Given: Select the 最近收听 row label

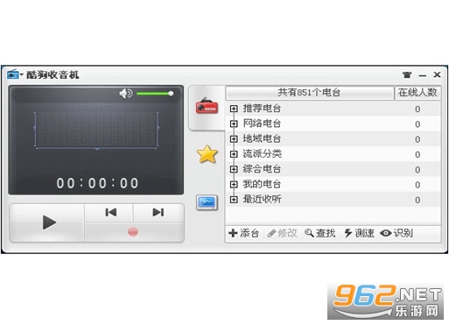Looking at the screenshot, I should click(x=262, y=200).
